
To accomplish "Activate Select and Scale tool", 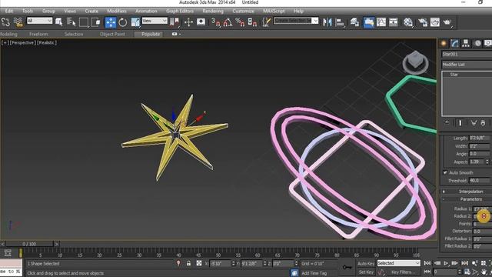I will (x=135, y=22).
